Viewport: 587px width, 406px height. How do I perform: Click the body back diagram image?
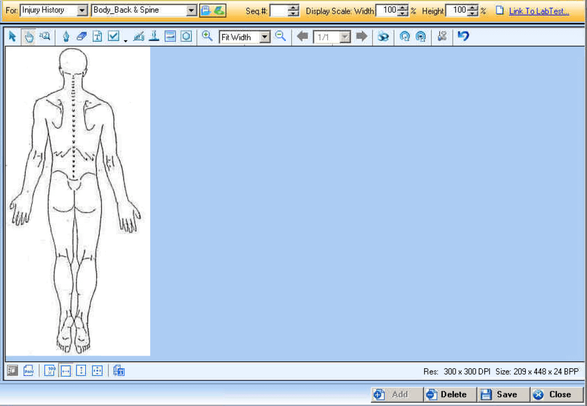point(78,201)
